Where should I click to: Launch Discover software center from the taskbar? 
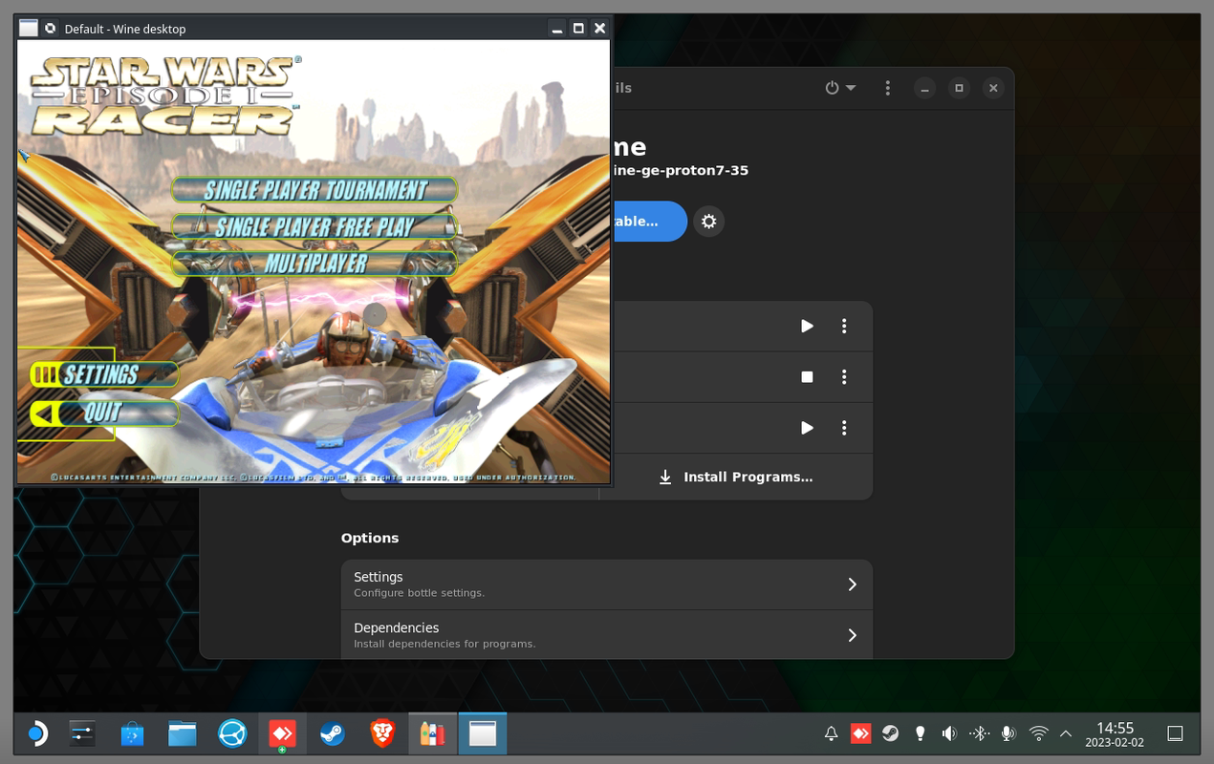(x=132, y=733)
